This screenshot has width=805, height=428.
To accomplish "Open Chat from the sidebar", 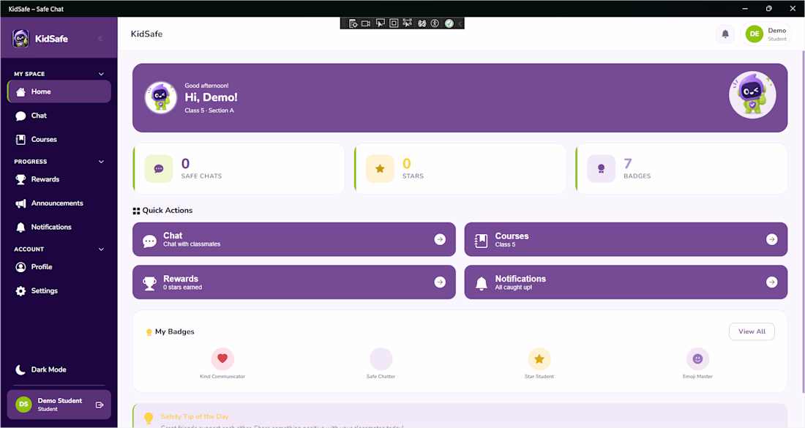I will click(59, 116).
